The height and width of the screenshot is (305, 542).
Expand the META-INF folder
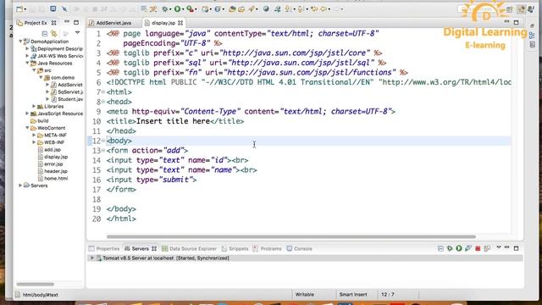[x=34, y=136]
